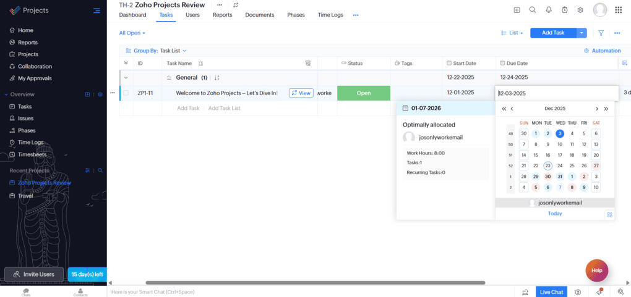631x297 pixels.
Task: Collapse the General task list chevron
Action: pyautogui.click(x=126, y=78)
